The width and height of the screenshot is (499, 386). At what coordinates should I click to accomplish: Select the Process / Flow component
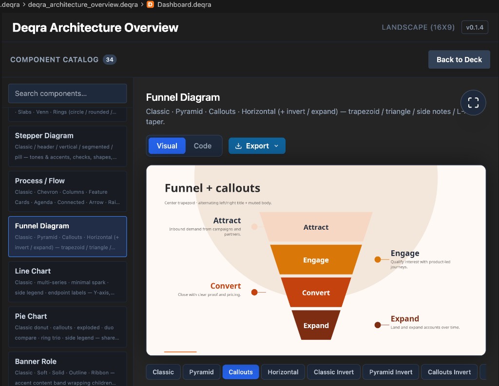(67, 191)
